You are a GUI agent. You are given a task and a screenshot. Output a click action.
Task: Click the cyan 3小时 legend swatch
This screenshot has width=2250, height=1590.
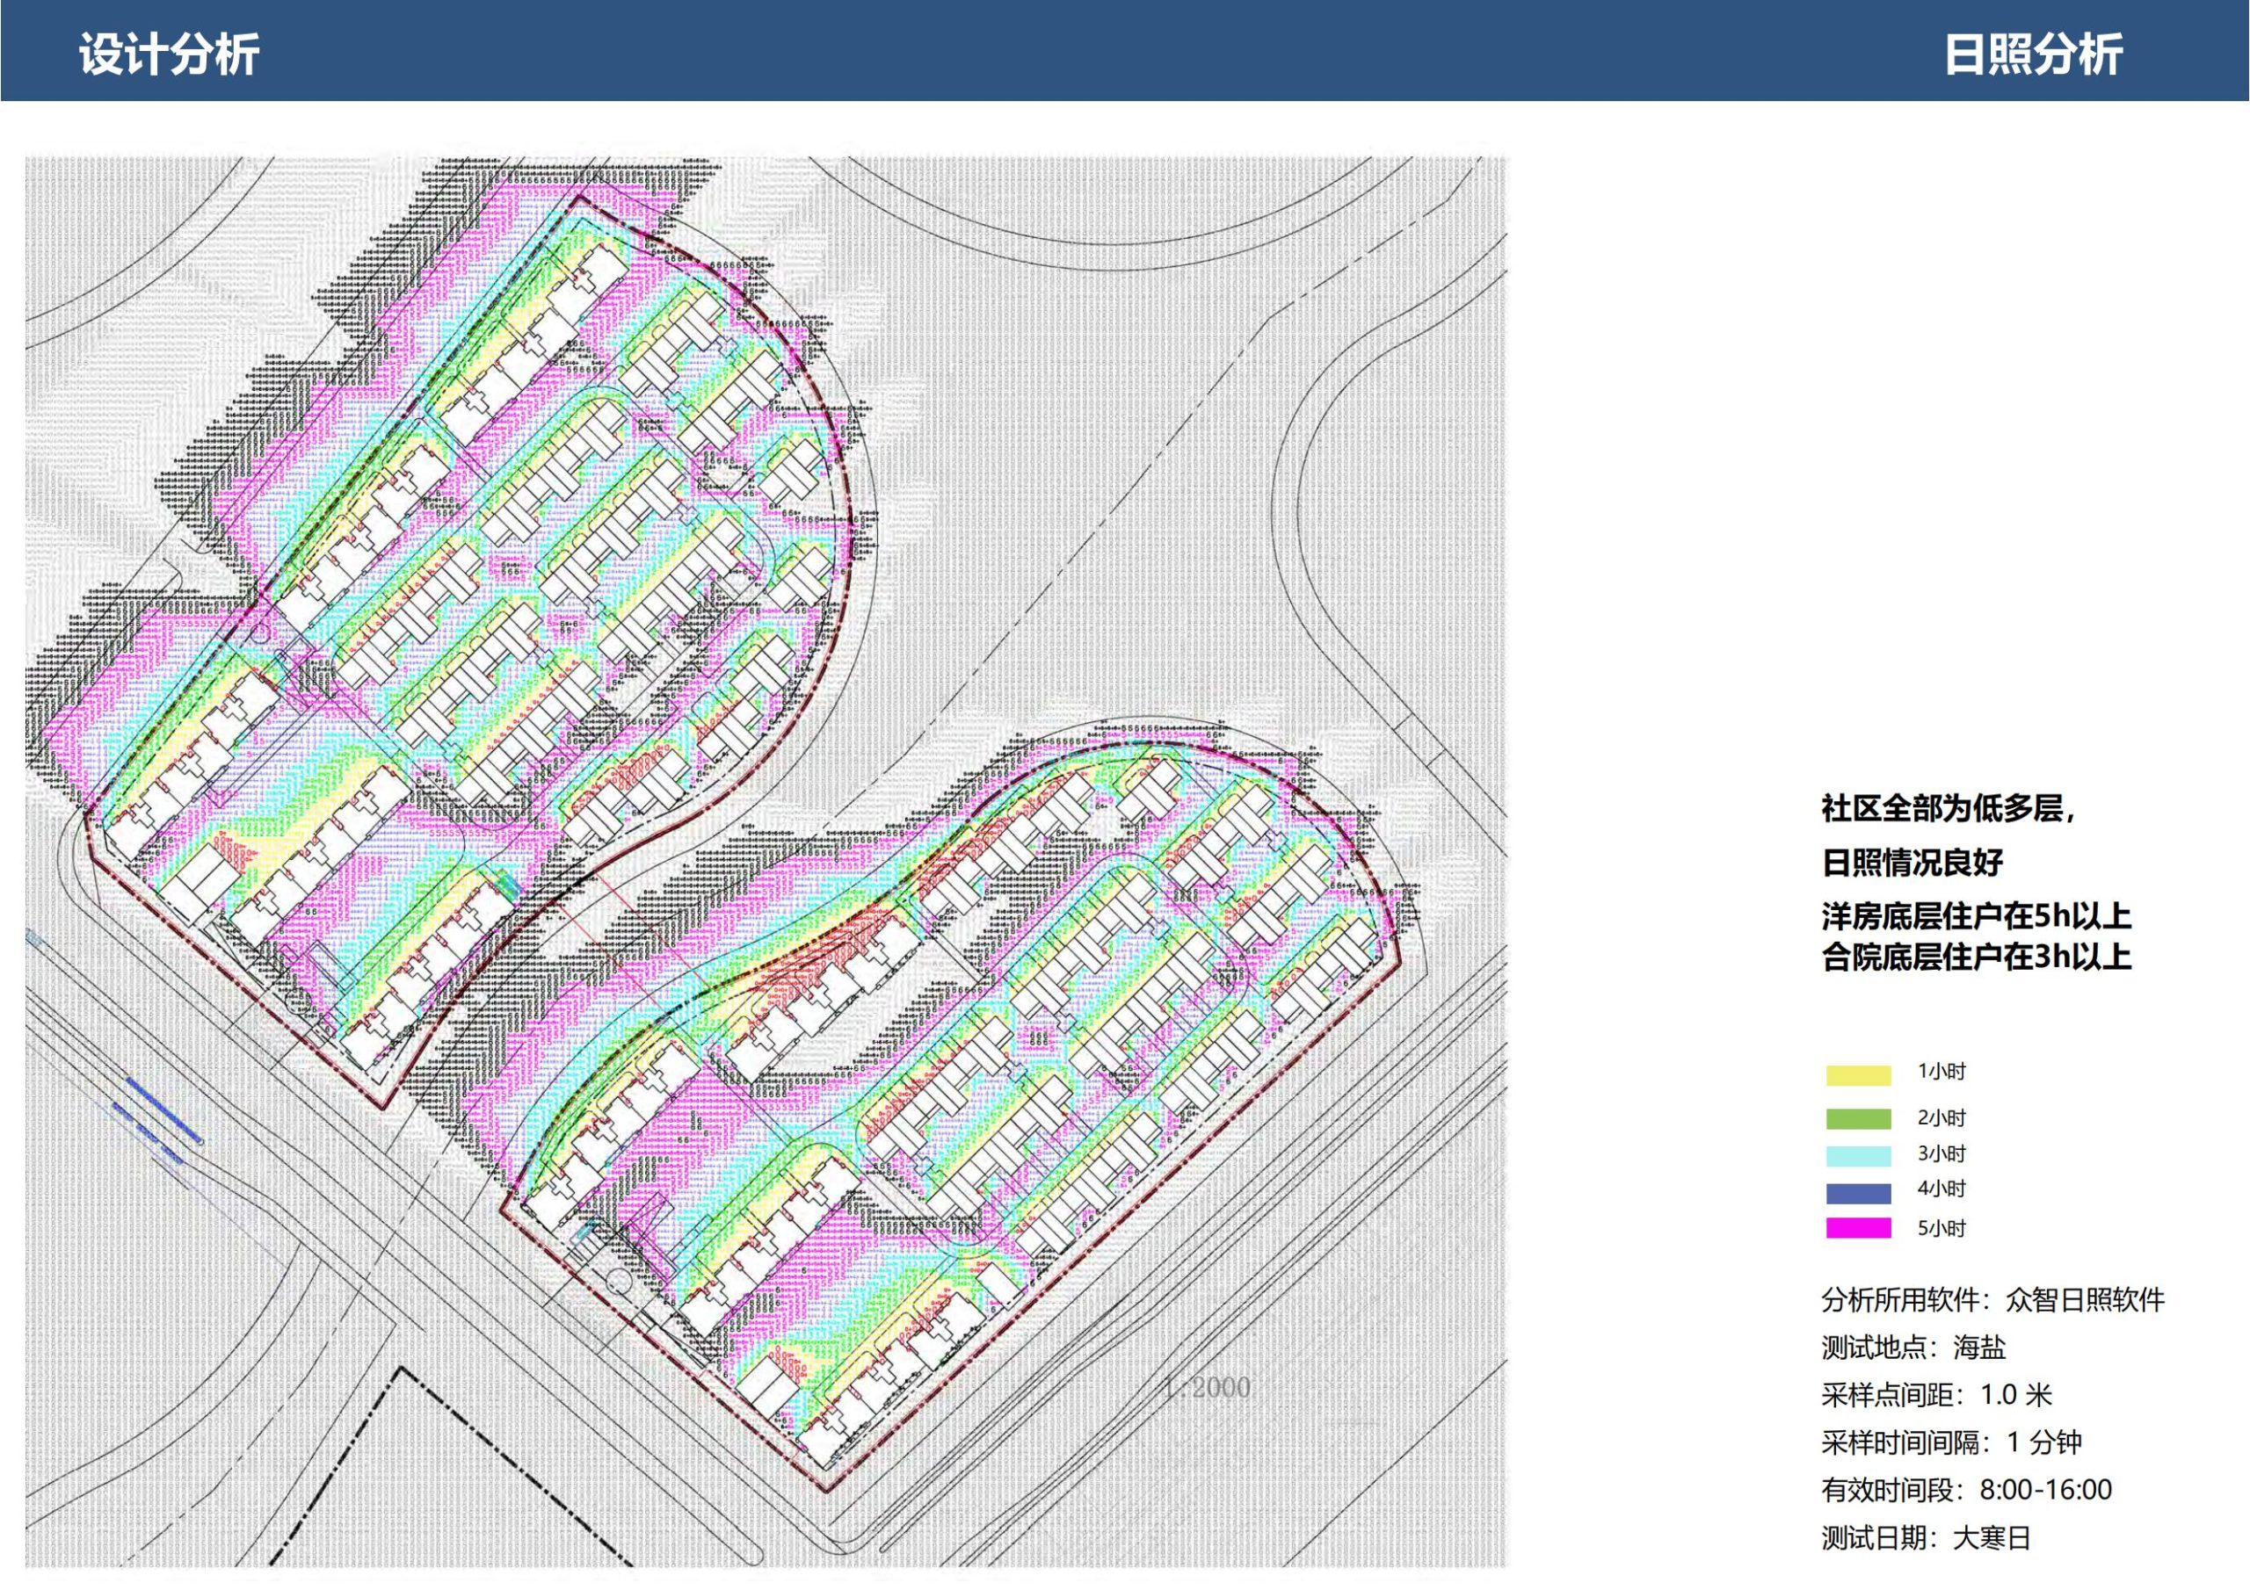1858,1156
